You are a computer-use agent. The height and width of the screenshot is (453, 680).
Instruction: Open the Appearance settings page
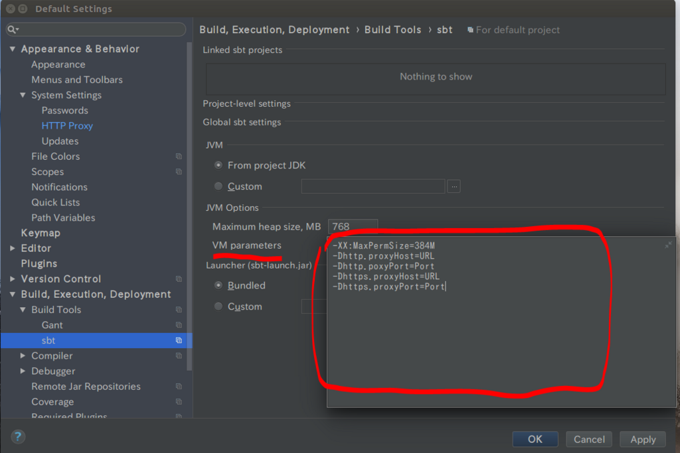tap(58, 64)
